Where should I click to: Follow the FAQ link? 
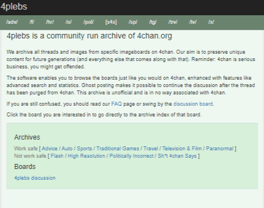coord(116,104)
